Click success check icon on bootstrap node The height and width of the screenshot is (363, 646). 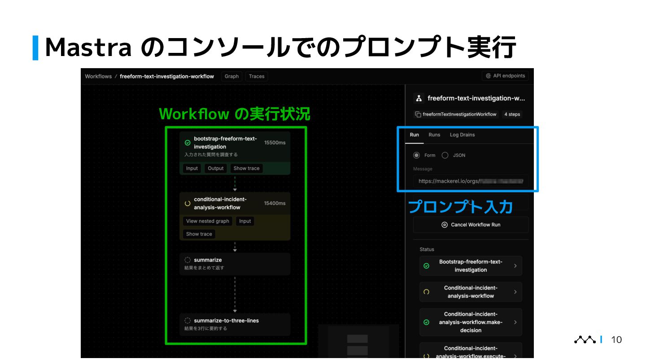pos(188,143)
